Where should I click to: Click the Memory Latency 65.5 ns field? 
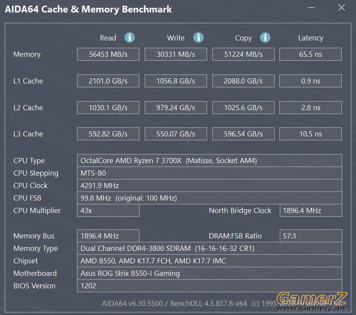[310, 54]
